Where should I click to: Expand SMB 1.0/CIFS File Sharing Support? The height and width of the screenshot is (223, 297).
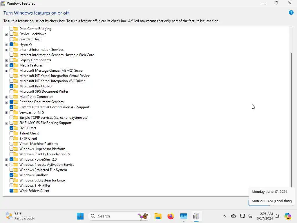pyautogui.click(x=6, y=123)
